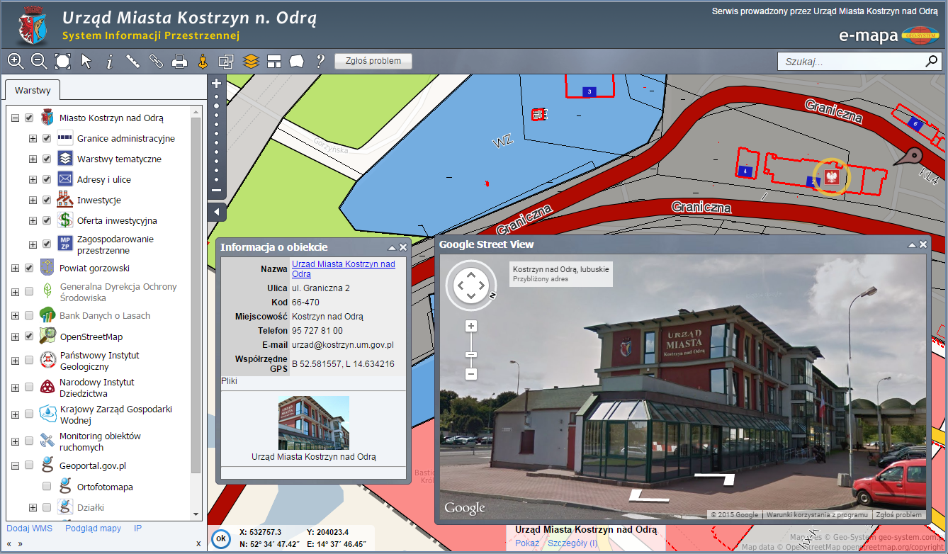Expand the Inwestycje node

point(33,200)
